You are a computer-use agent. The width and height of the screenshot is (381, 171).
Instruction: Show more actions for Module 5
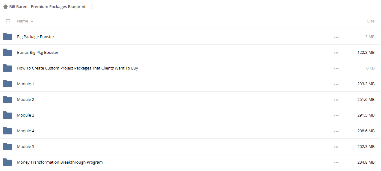pos(336,147)
